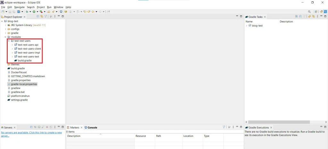328x149 pixels.
Task: Expand the configs folder
Action: pyautogui.click(x=6, y=29)
